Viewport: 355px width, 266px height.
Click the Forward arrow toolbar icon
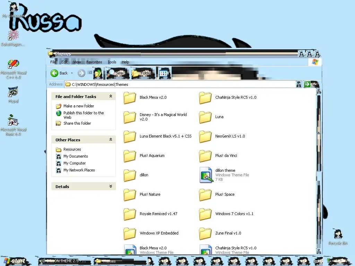(81, 73)
